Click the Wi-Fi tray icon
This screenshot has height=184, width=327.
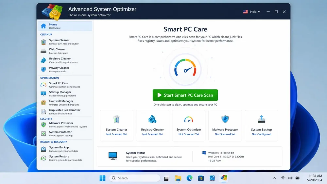[283, 178]
